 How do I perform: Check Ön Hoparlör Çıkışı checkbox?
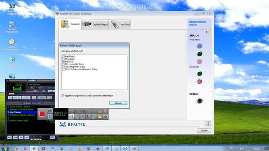(63, 64)
